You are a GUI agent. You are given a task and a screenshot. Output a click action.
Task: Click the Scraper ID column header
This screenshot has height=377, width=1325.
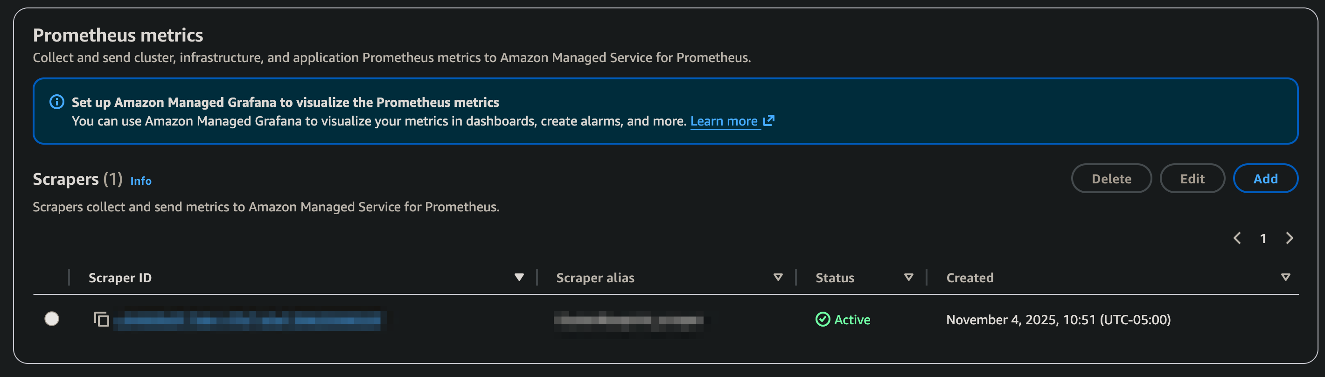[x=120, y=278]
